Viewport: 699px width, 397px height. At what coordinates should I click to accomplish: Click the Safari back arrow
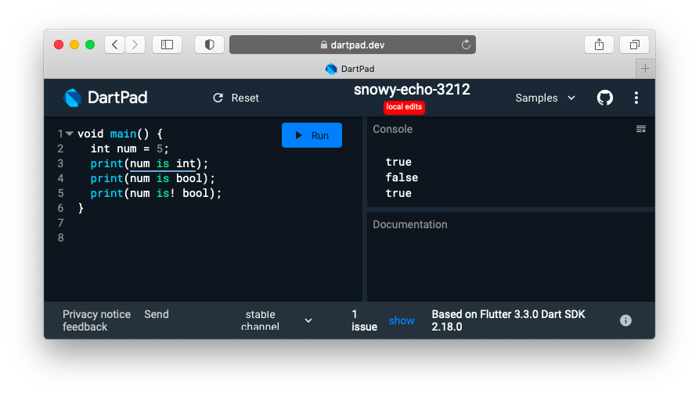pos(114,45)
